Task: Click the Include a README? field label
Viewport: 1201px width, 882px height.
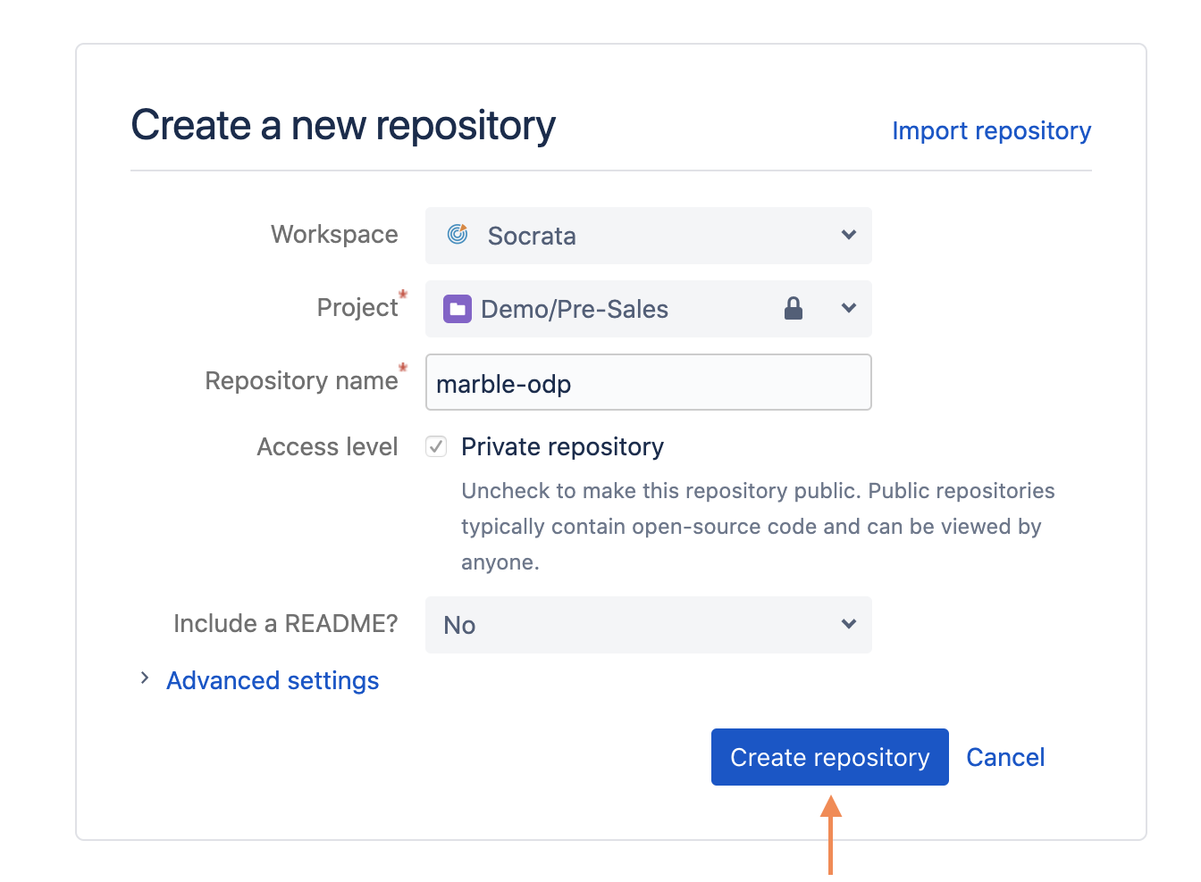Action: point(286,623)
